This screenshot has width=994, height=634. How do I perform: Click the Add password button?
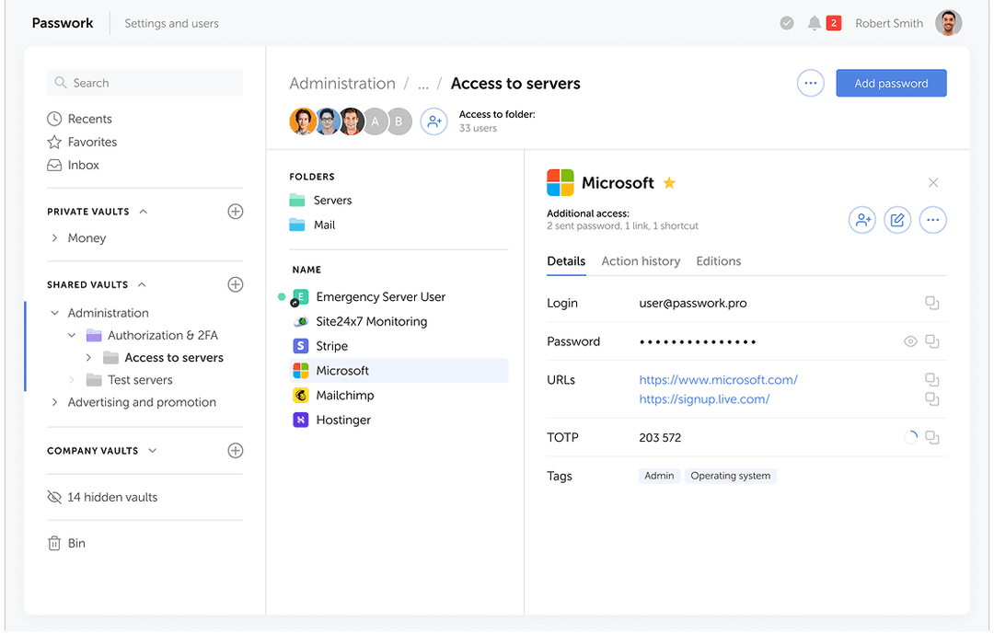point(891,83)
